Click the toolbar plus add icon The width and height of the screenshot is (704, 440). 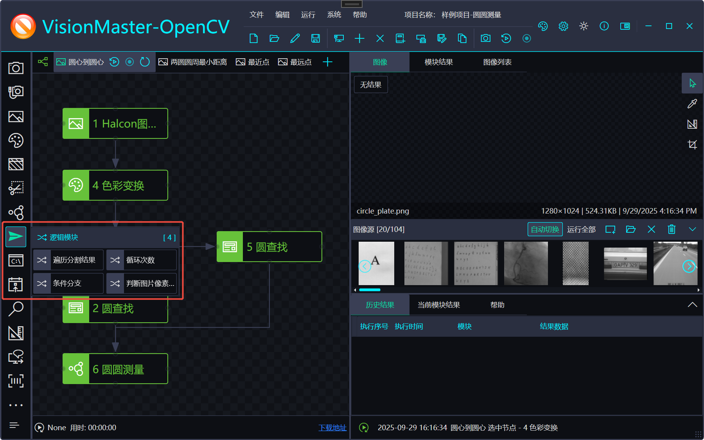(359, 38)
